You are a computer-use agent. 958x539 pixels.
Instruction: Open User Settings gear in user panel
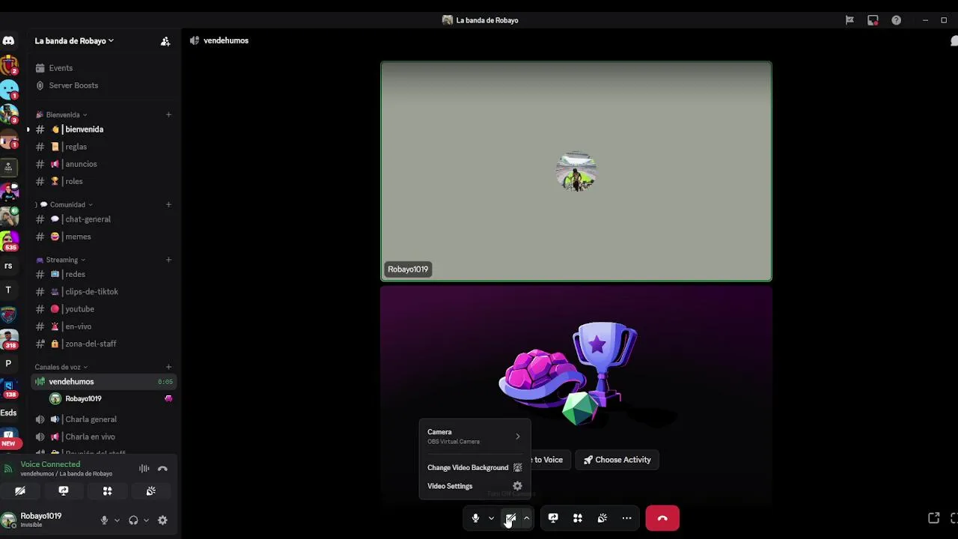pos(162,520)
